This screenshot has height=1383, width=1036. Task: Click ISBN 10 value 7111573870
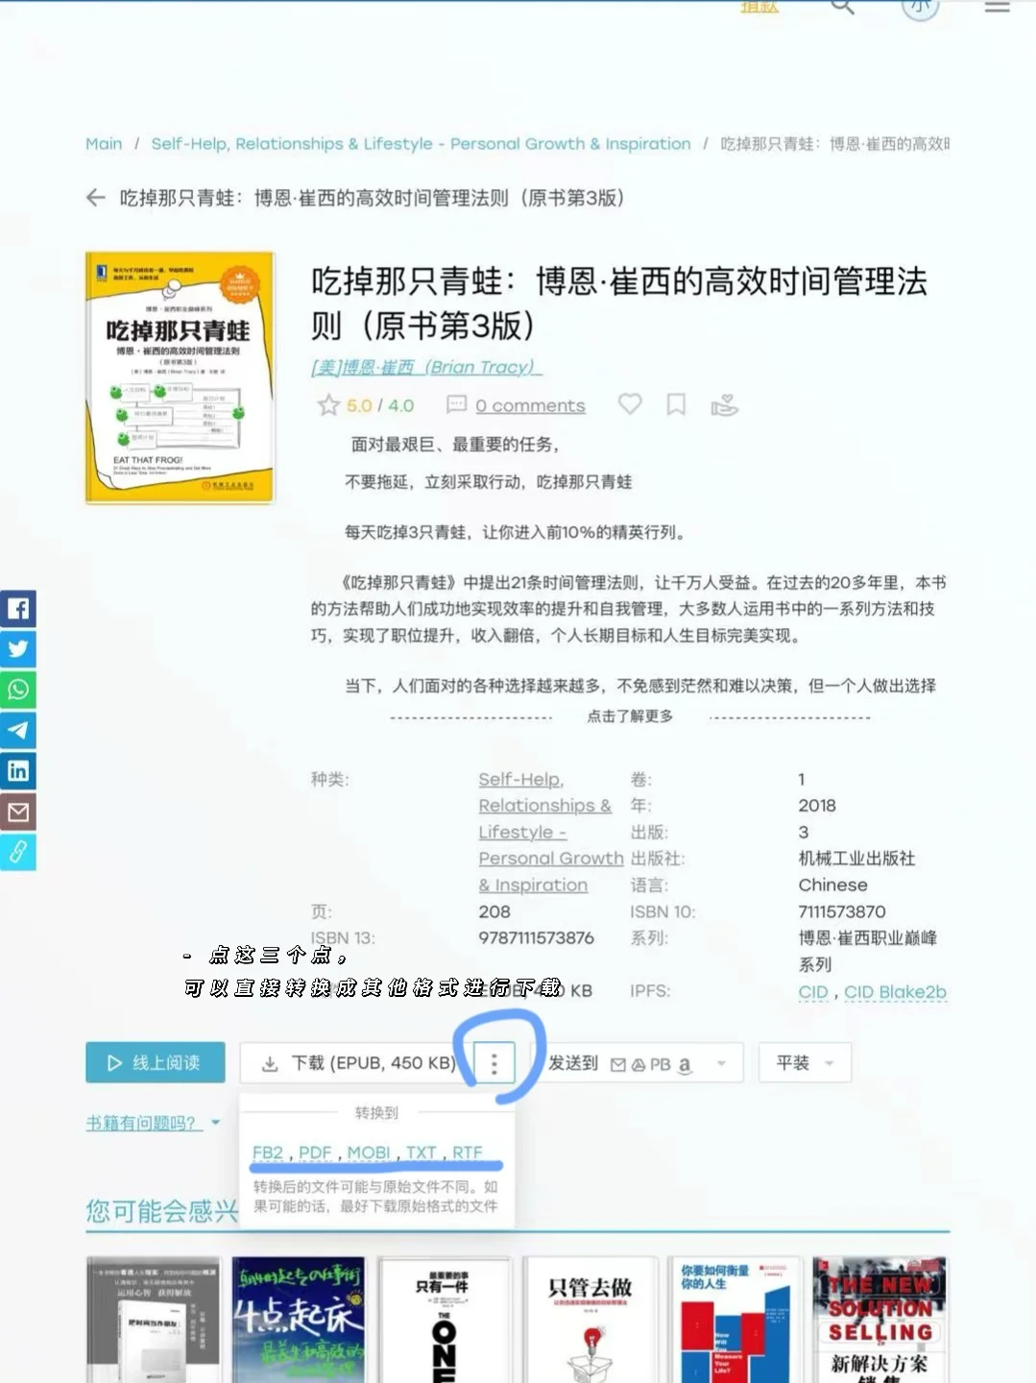pyautogui.click(x=842, y=912)
